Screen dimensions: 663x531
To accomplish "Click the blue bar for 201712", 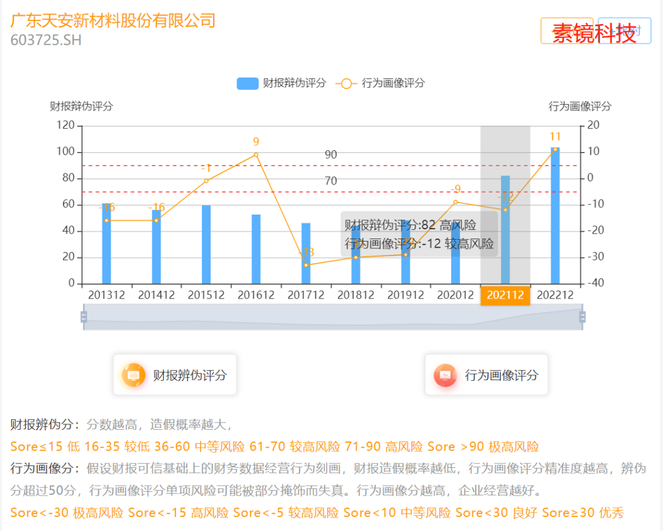I will [306, 253].
